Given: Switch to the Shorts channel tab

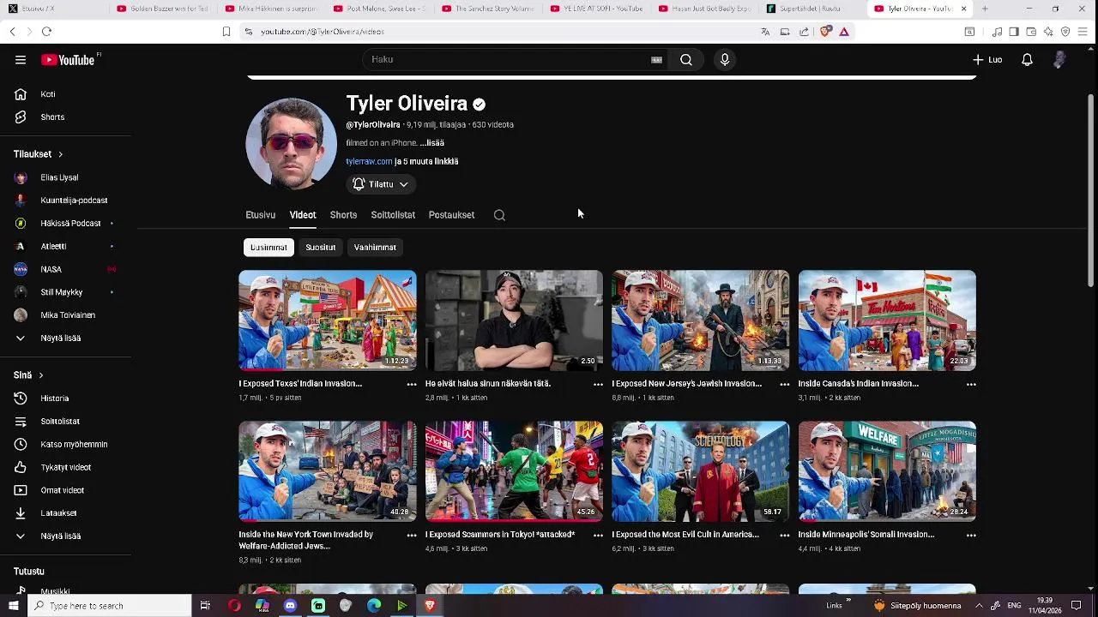Looking at the screenshot, I should (x=343, y=215).
